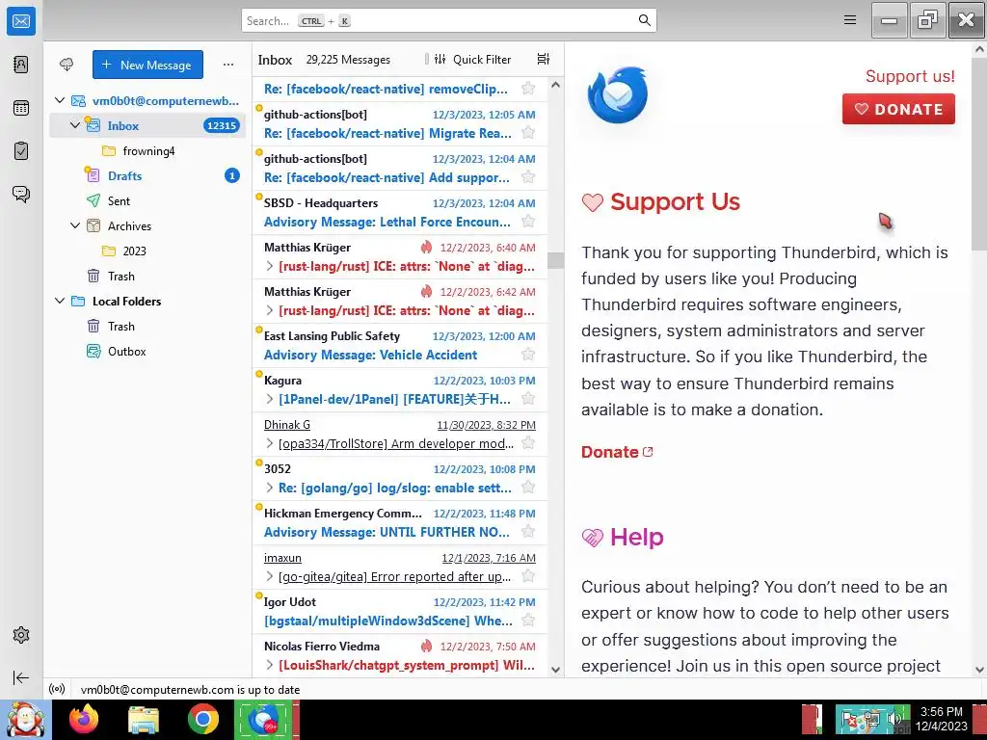This screenshot has width=987, height=740.
Task: Open the account's Trash folder under Archives
Action: click(x=148, y=276)
